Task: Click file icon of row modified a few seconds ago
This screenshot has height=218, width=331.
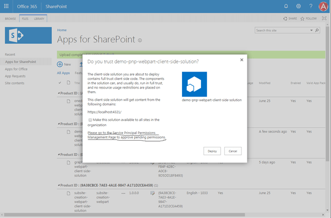Action: (x=68, y=132)
